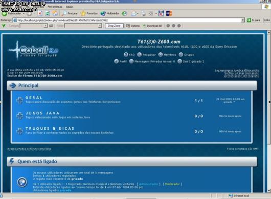Click the Home toolbar icon

pos(55,13)
